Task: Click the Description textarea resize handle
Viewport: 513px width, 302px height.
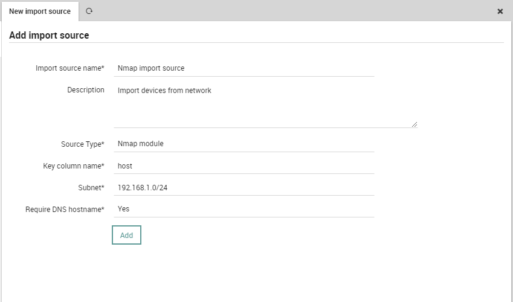Action: [415, 124]
